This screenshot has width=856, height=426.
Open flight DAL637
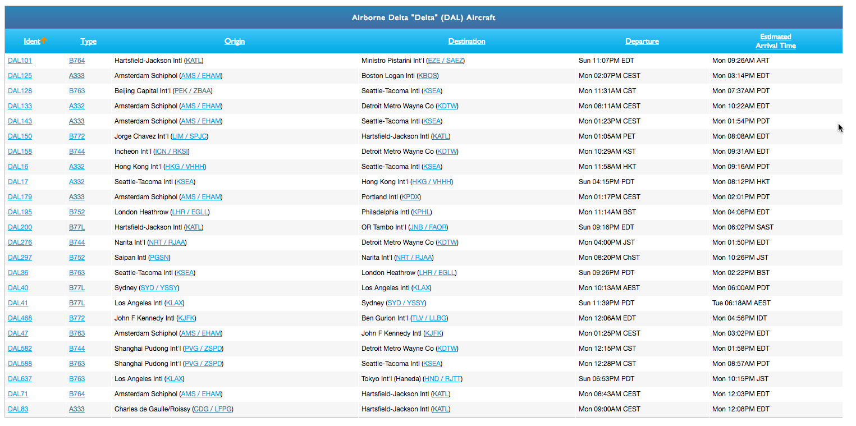click(20, 379)
